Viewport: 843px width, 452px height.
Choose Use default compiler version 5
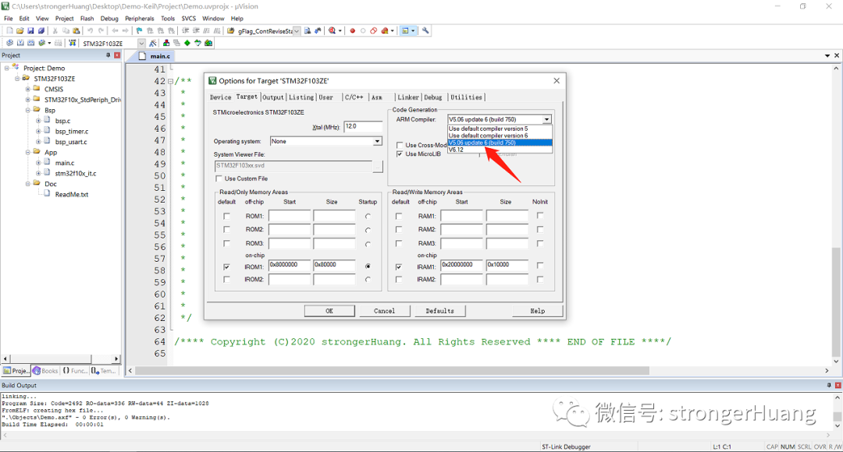click(x=500, y=129)
